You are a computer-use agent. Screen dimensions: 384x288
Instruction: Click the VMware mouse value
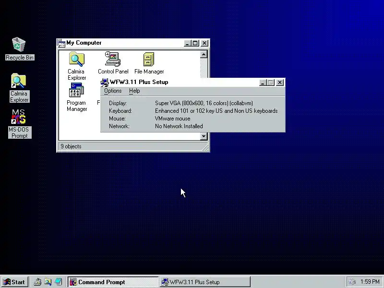pyautogui.click(x=172, y=119)
